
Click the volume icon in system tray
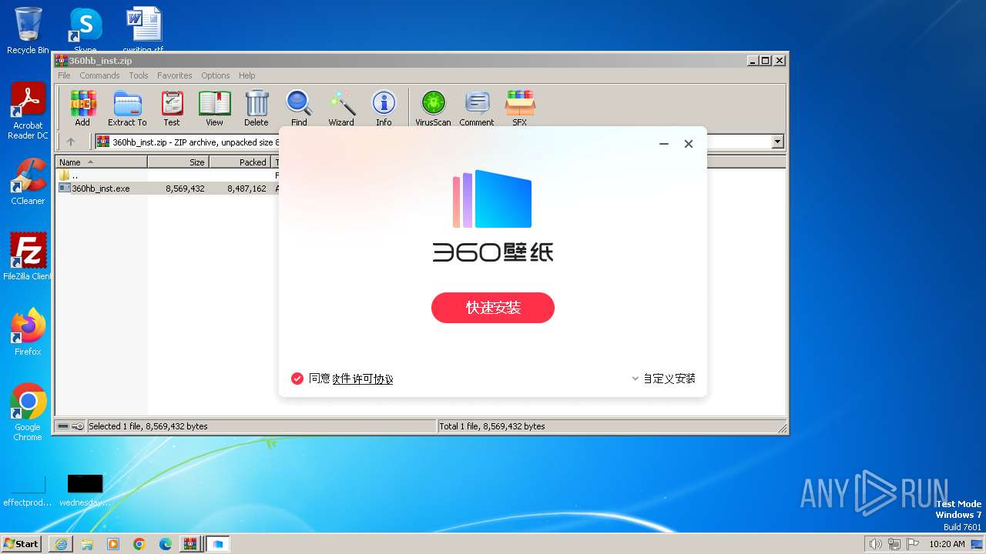(x=875, y=544)
